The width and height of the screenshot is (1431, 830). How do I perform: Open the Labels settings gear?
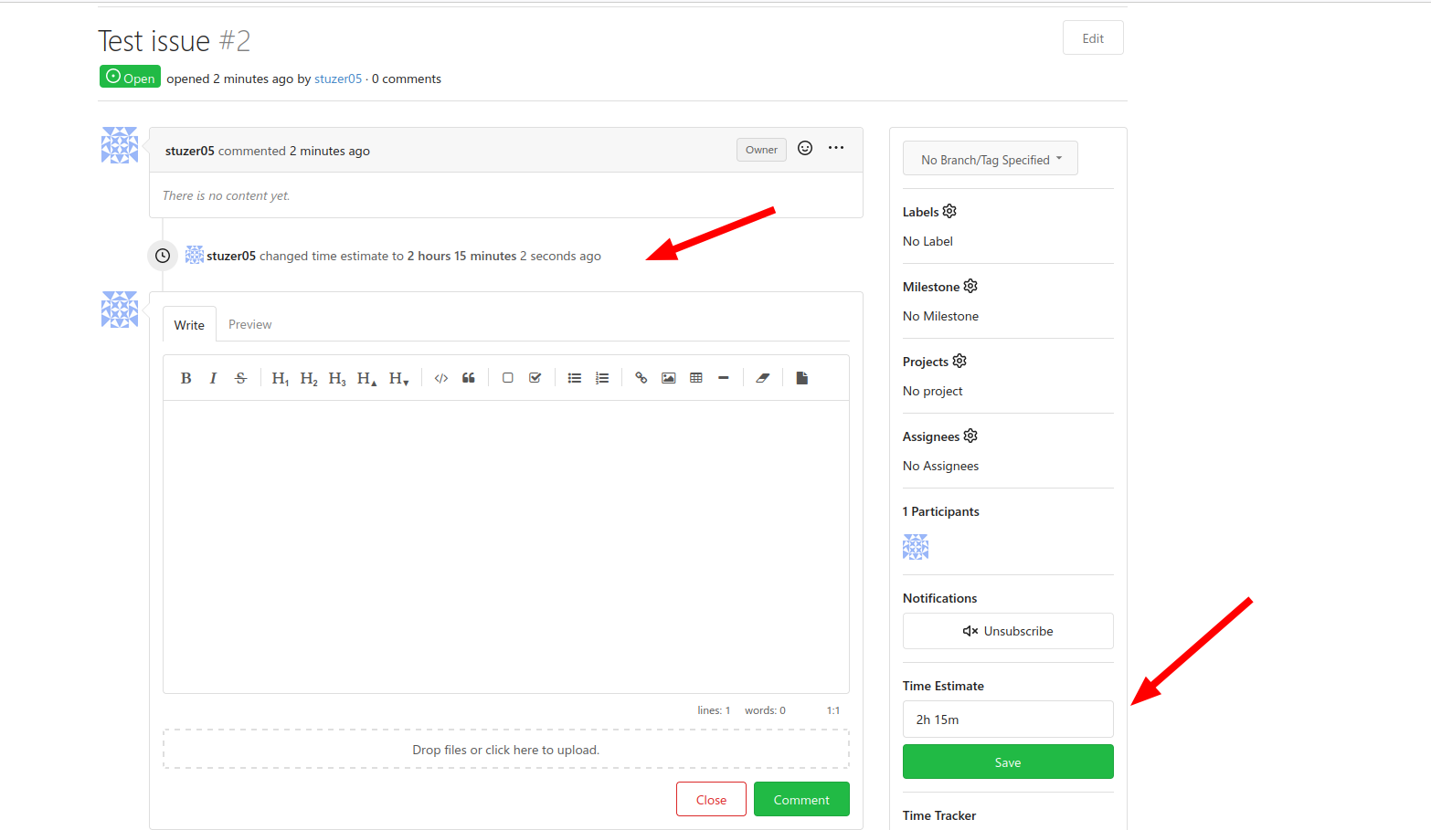click(x=949, y=211)
